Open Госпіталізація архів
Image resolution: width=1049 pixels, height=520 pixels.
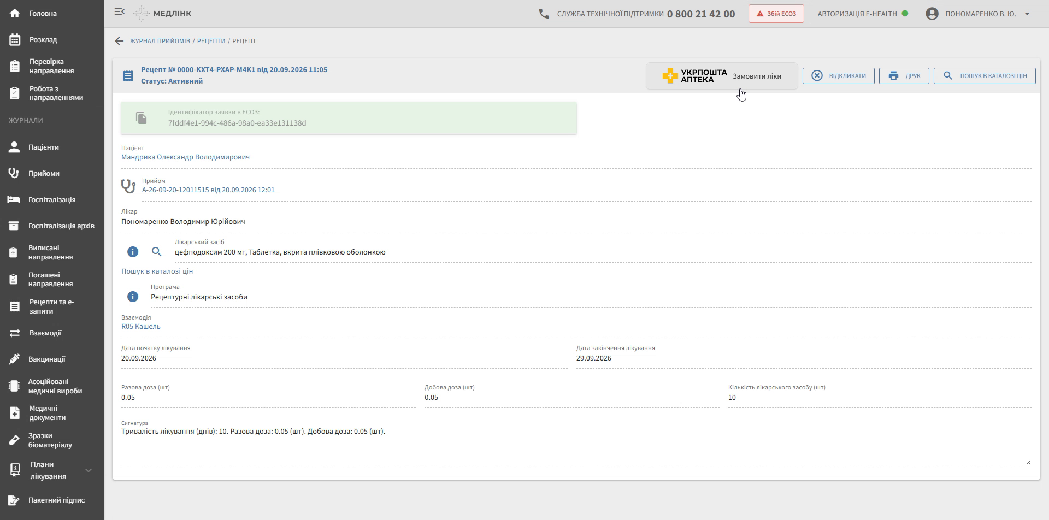[x=52, y=226]
